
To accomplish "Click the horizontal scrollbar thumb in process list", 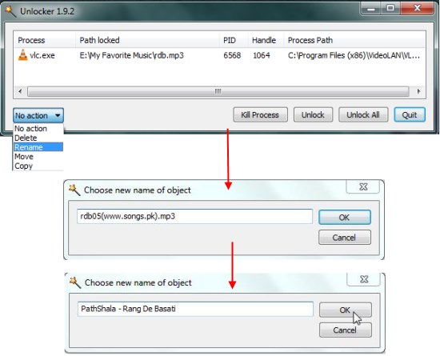I will coord(218,91).
